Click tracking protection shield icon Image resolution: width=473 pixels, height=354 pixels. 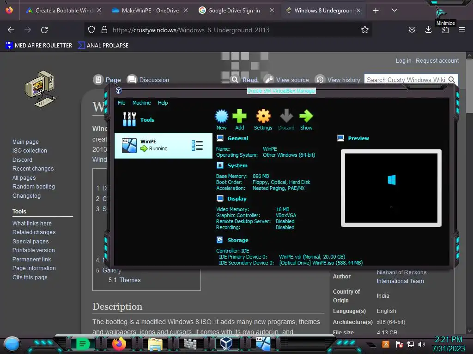[91, 30]
